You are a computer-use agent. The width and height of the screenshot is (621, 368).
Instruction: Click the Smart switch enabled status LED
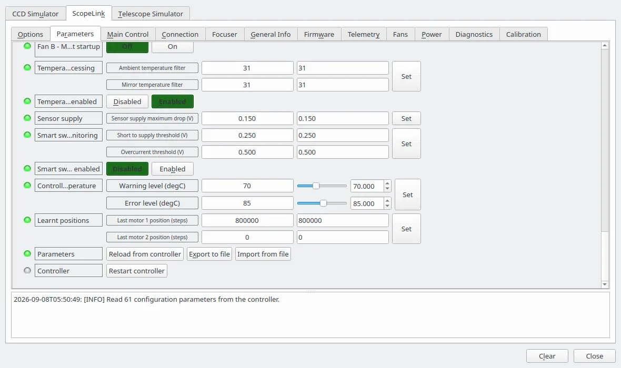pos(27,168)
